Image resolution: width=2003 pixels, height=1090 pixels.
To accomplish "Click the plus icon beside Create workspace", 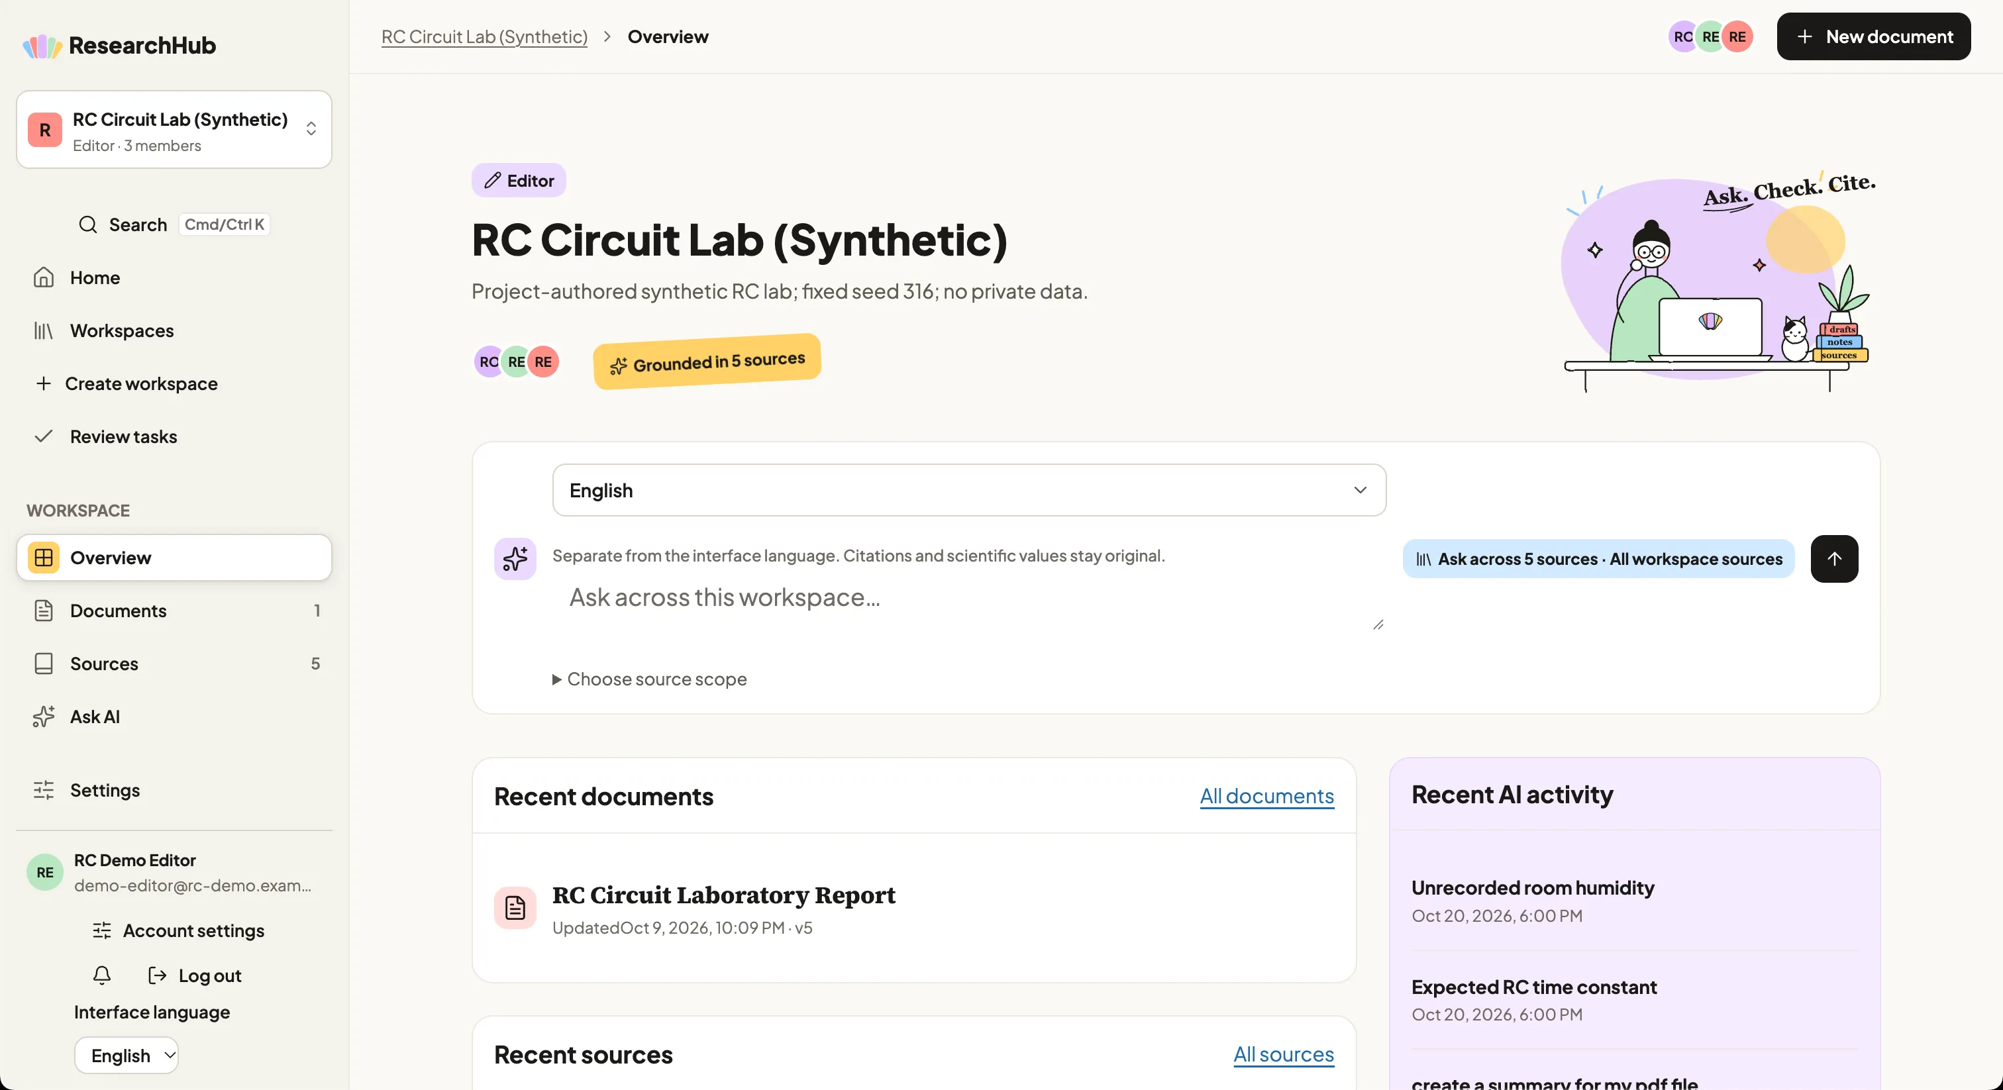I will tap(44, 383).
